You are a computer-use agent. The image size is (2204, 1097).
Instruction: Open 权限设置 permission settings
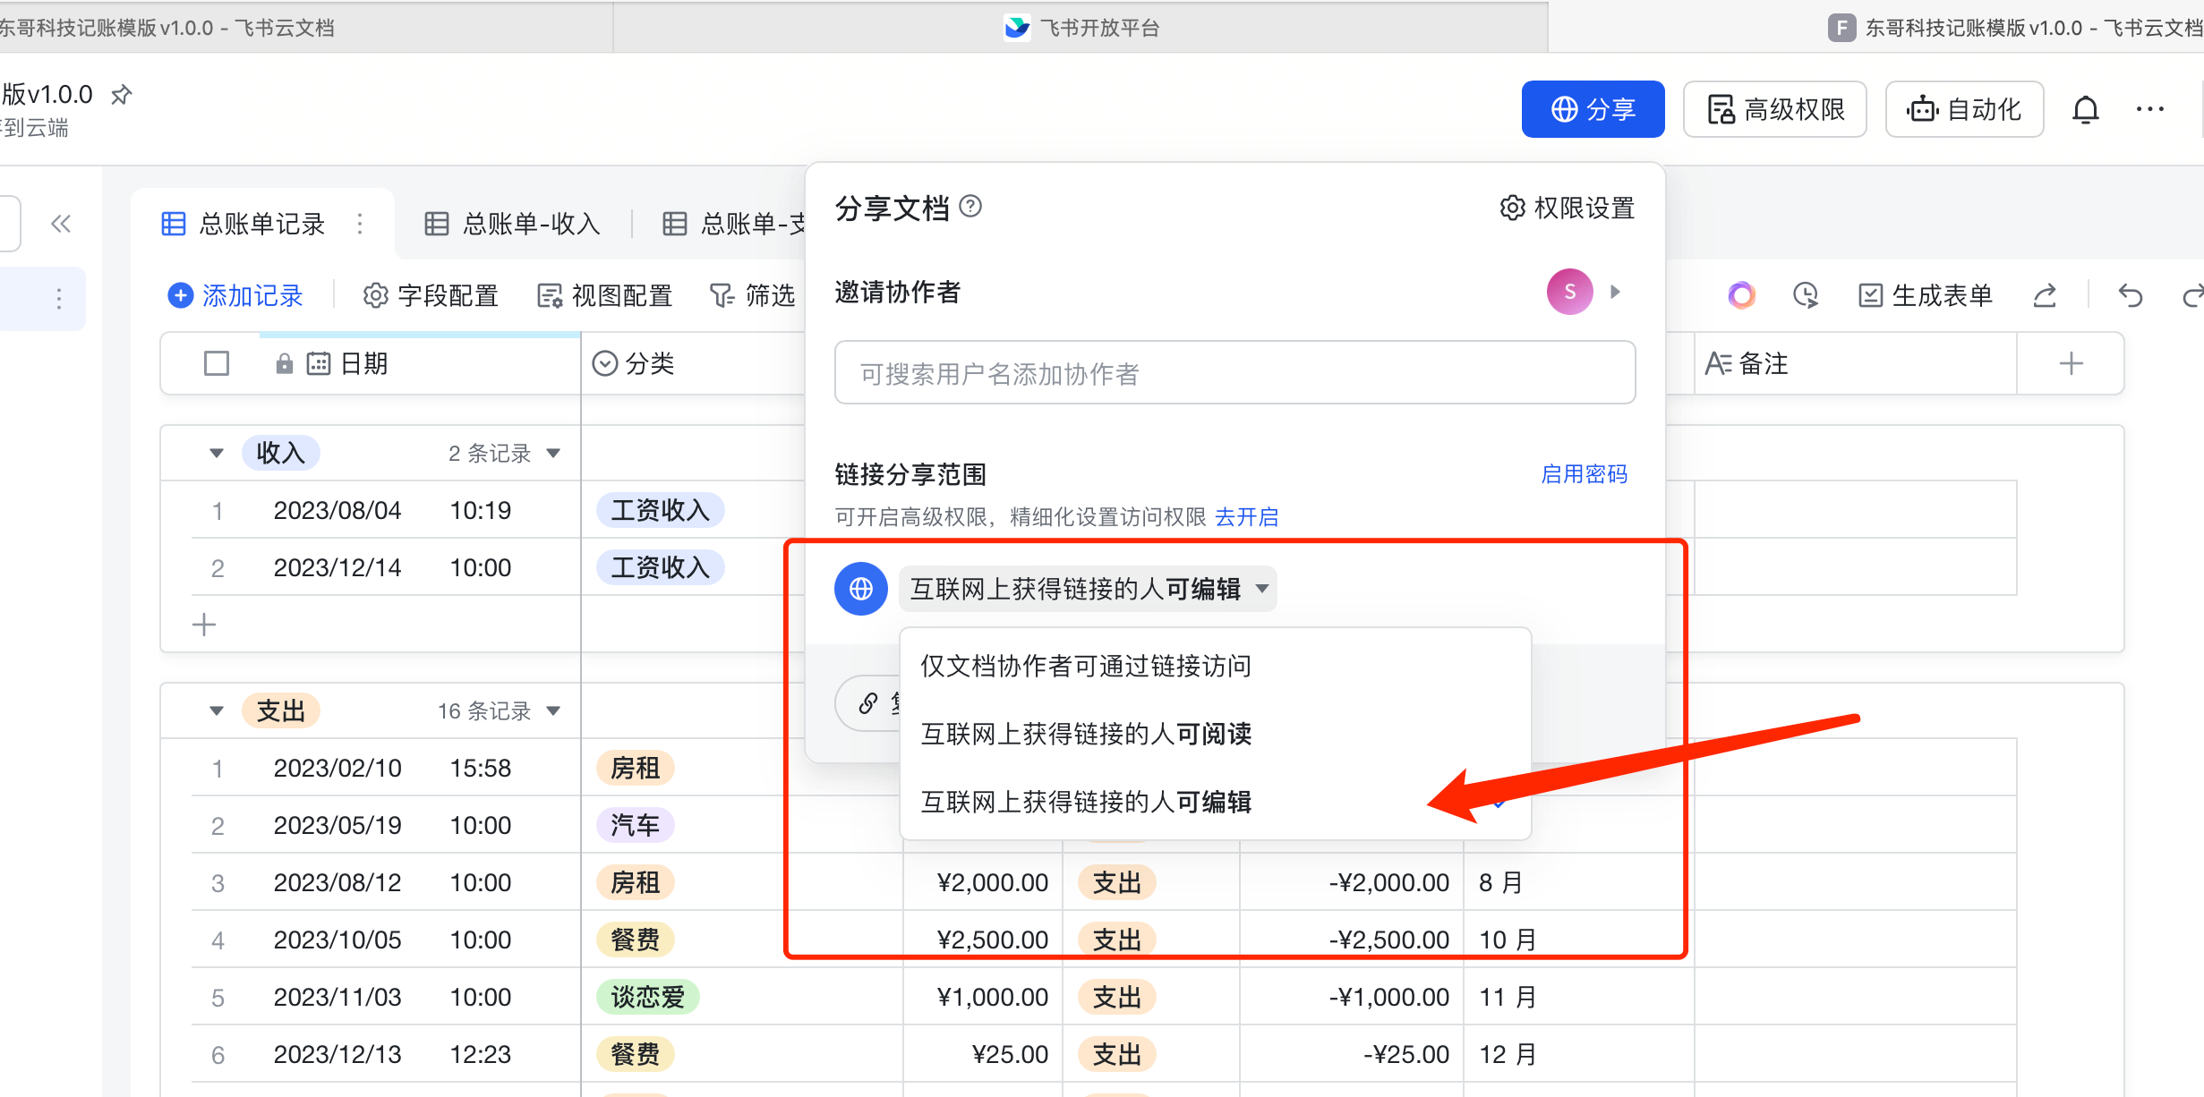click(x=1567, y=208)
